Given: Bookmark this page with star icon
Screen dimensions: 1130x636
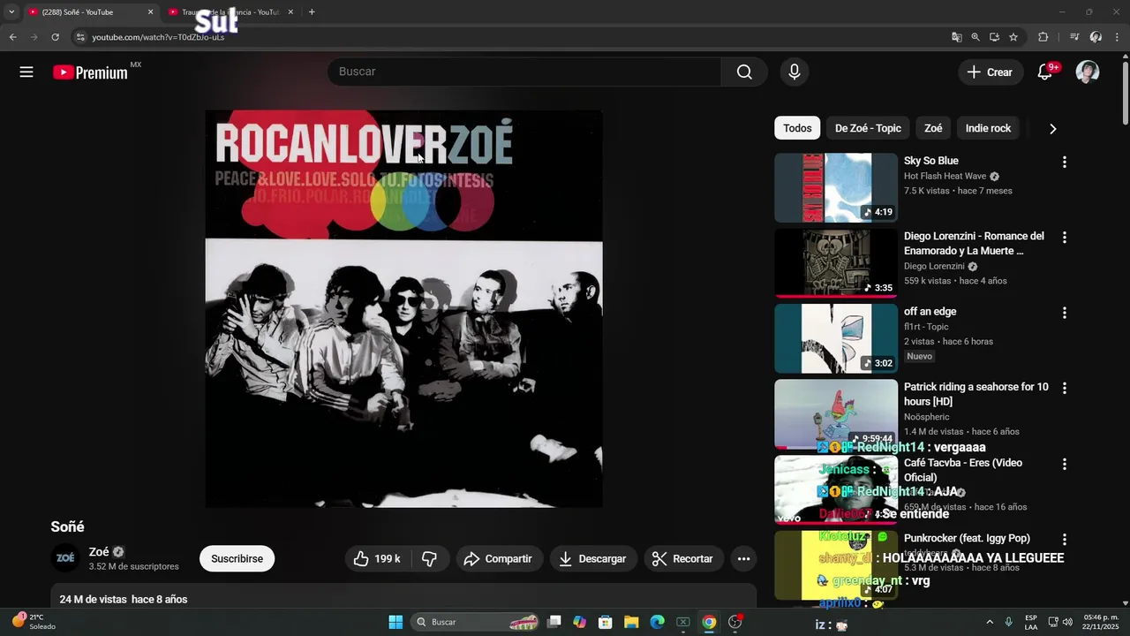Looking at the screenshot, I should 1013,37.
